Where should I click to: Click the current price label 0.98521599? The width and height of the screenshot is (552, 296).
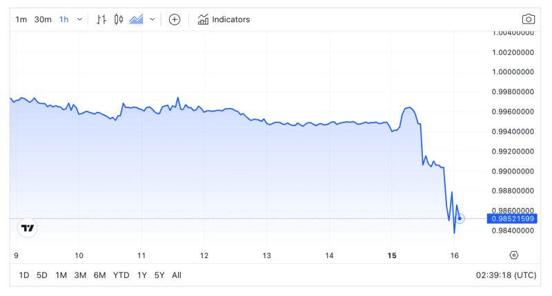click(x=511, y=219)
